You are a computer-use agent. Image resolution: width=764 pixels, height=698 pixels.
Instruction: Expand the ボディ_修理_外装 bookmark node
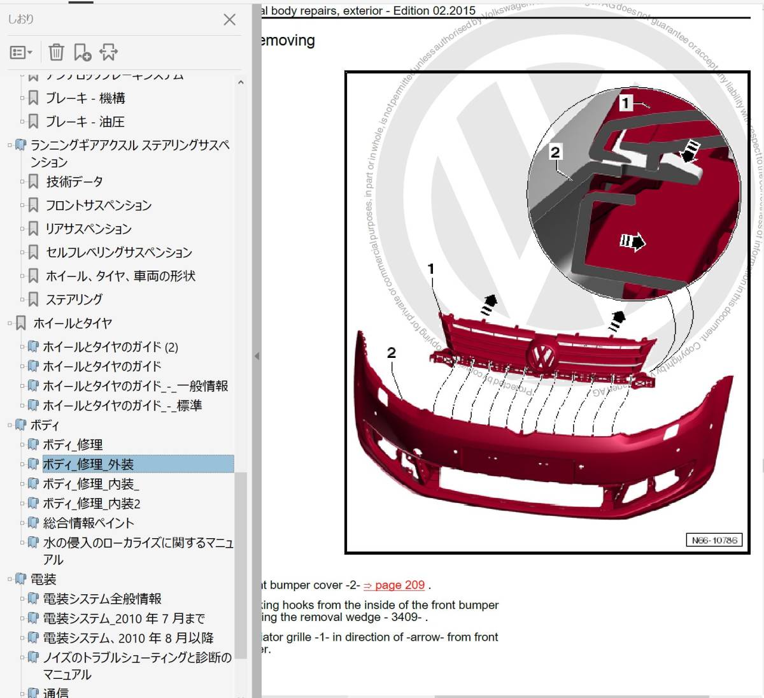[x=22, y=464]
